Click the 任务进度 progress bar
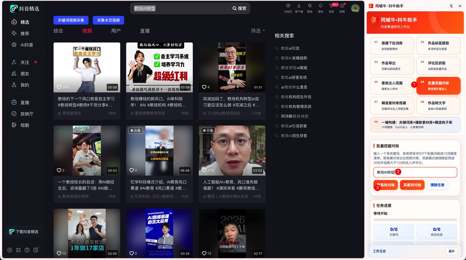466x260 pixels. 415,220
